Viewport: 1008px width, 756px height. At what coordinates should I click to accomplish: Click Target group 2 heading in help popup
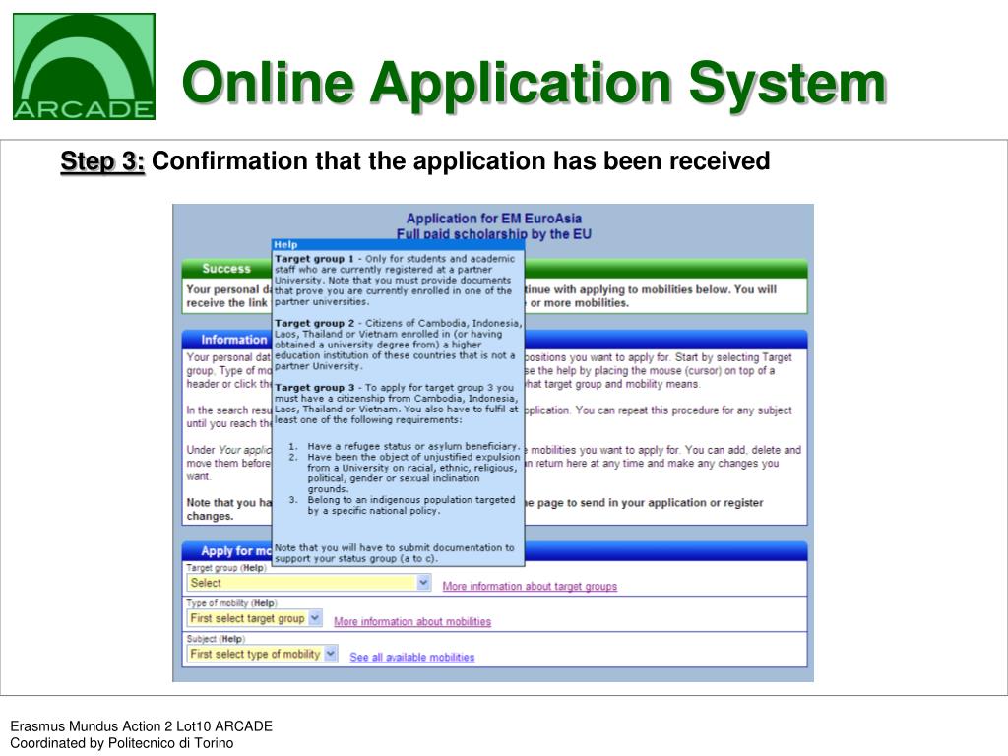coord(314,323)
